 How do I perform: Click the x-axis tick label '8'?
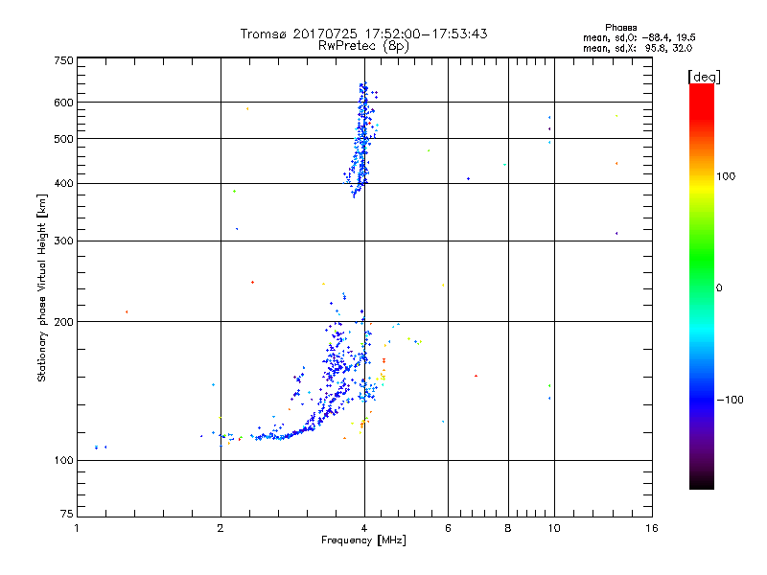(508, 528)
